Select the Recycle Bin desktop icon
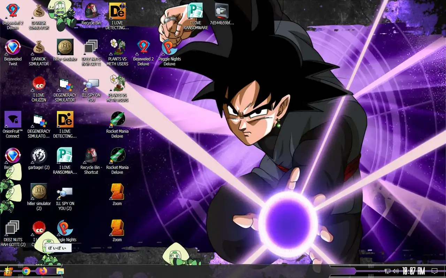This screenshot has height=278, width=446. click(x=91, y=11)
